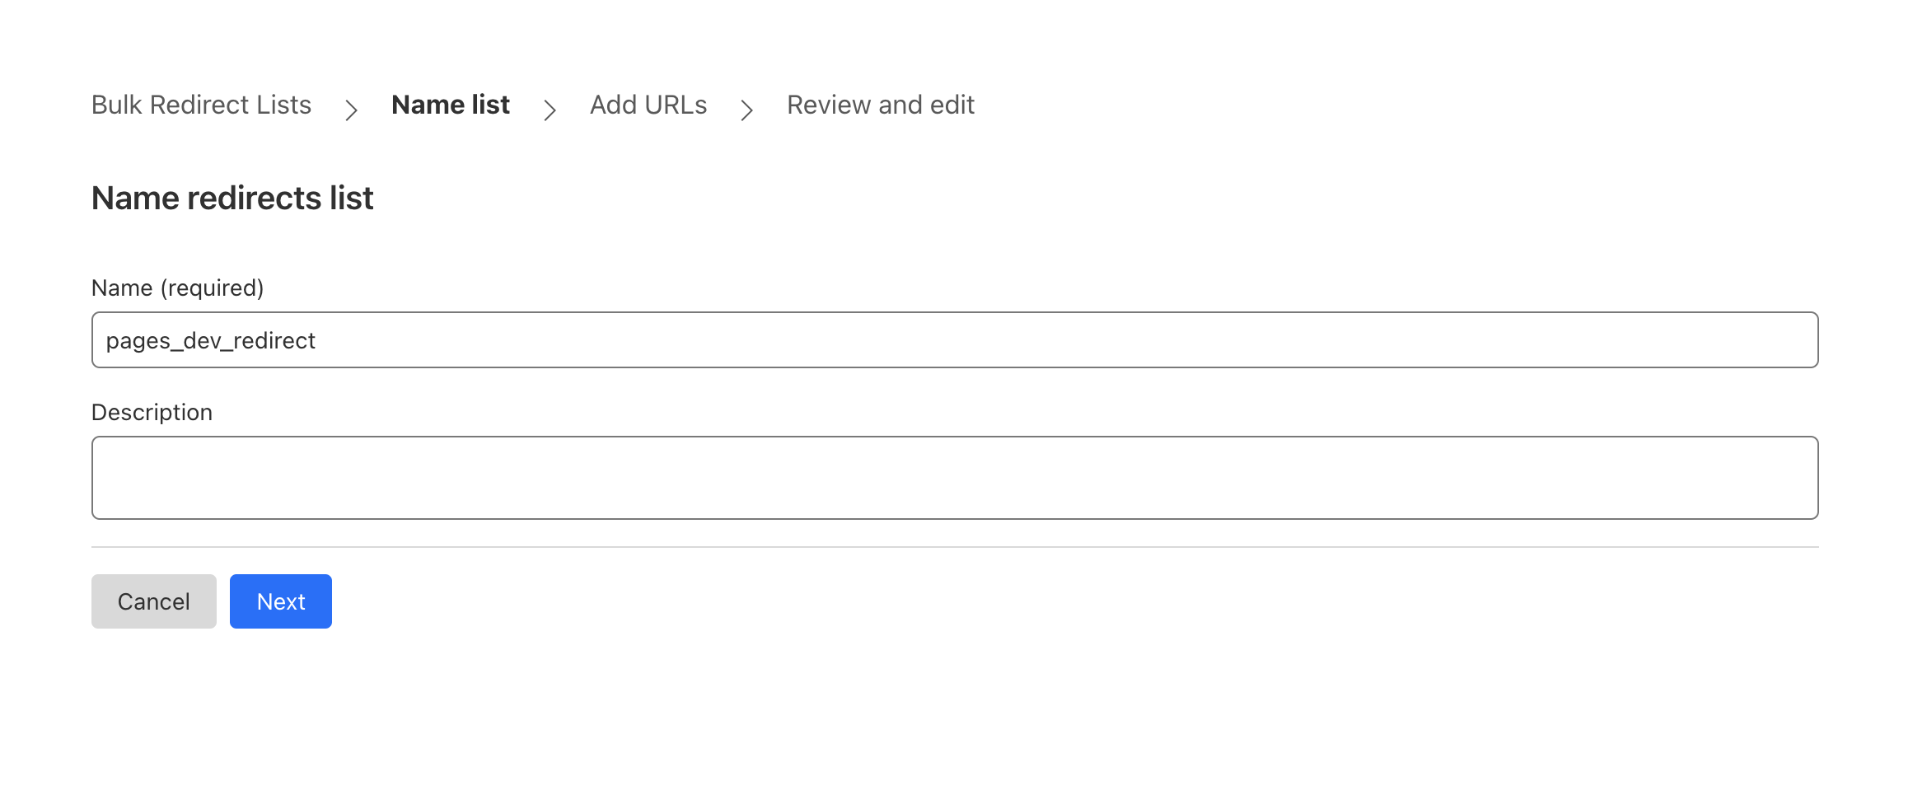The height and width of the screenshot is (809, 1913).
Task: Click the chevron before Review and edit
Action: [x=747, y=110]
